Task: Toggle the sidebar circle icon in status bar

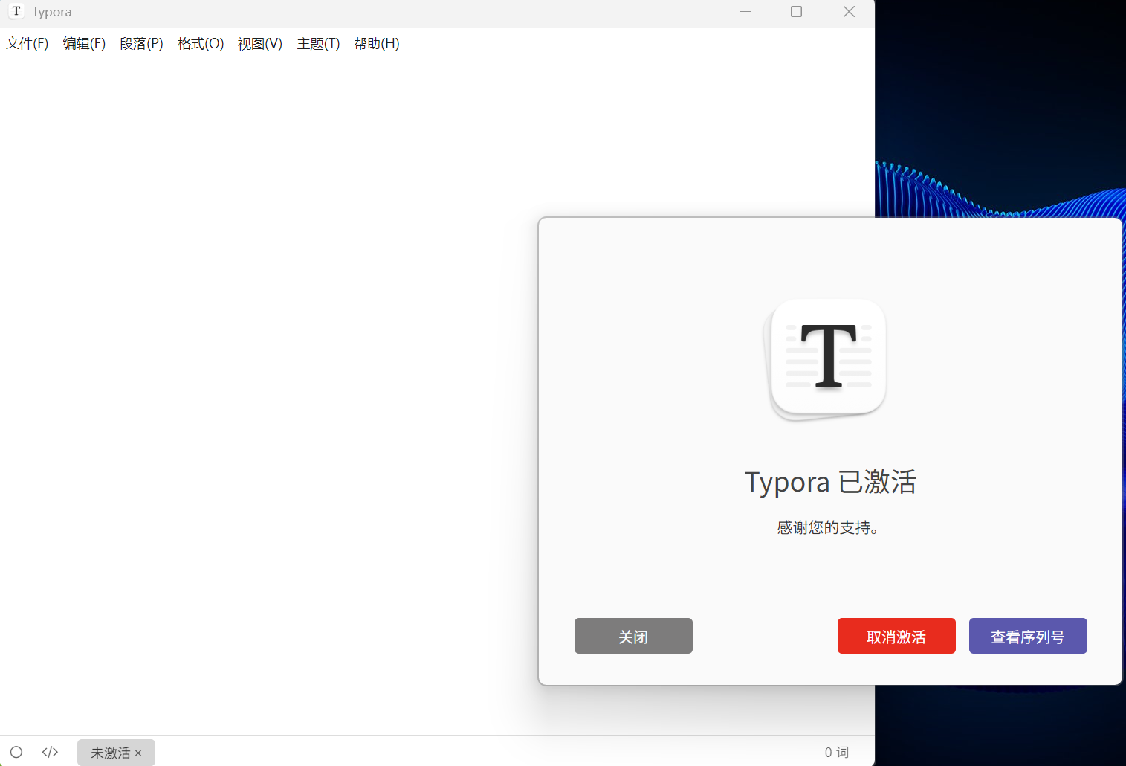Action: [16, 752]
